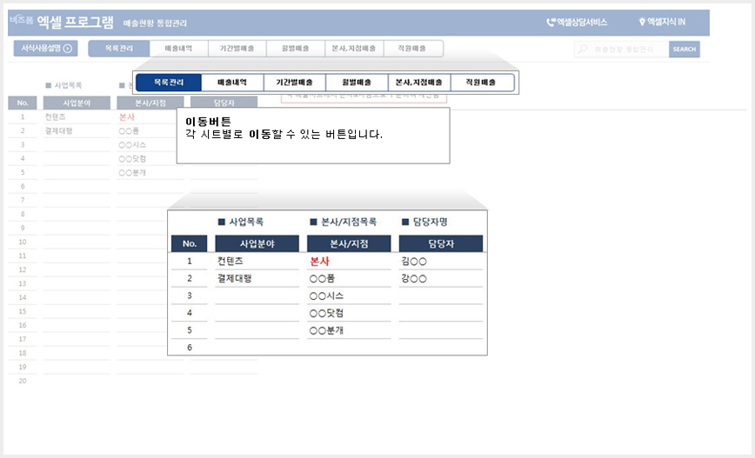This screenshot has width=755, height=458.
Task: Click the 서식사용설명 arrow button
Action: (x=45, y=48)
